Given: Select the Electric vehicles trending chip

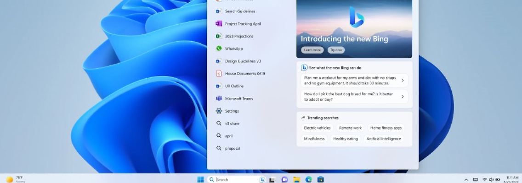Looking at the screenshot, I should [x=317, y=128].
